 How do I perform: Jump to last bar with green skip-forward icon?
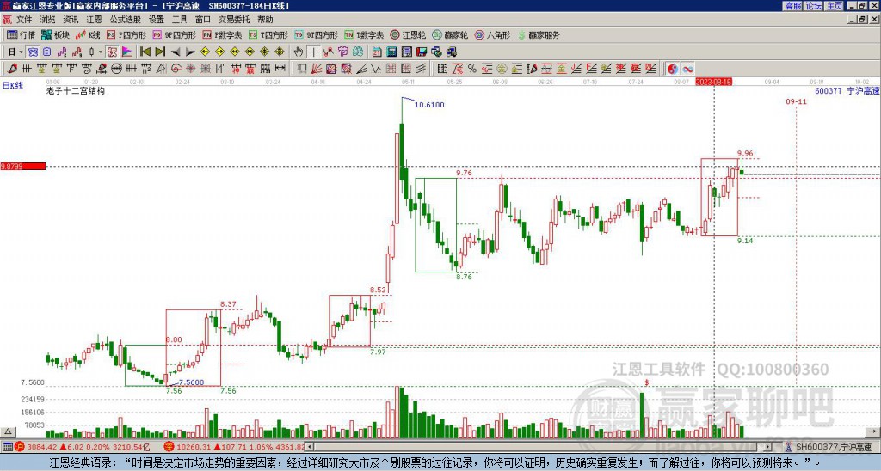click(x=160, y=52)
